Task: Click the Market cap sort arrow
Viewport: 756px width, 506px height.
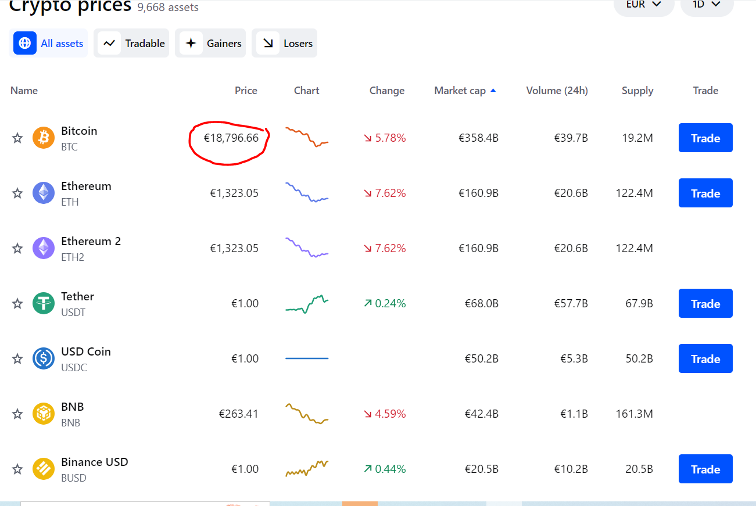Action: [x=493, y=91]
